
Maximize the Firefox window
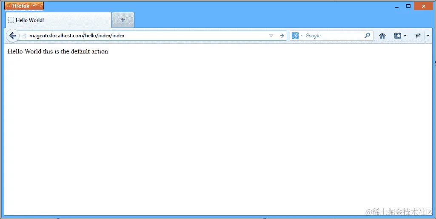(408, 6)
